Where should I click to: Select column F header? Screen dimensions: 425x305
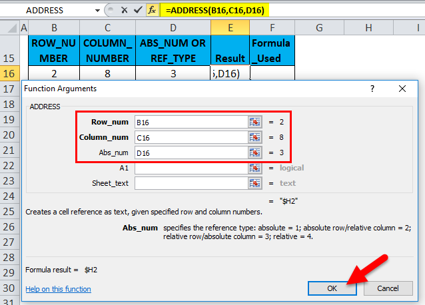pos(272,27)
